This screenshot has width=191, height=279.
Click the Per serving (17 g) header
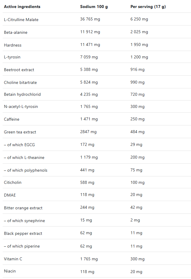pyautogui.click(x=148, y=7)
